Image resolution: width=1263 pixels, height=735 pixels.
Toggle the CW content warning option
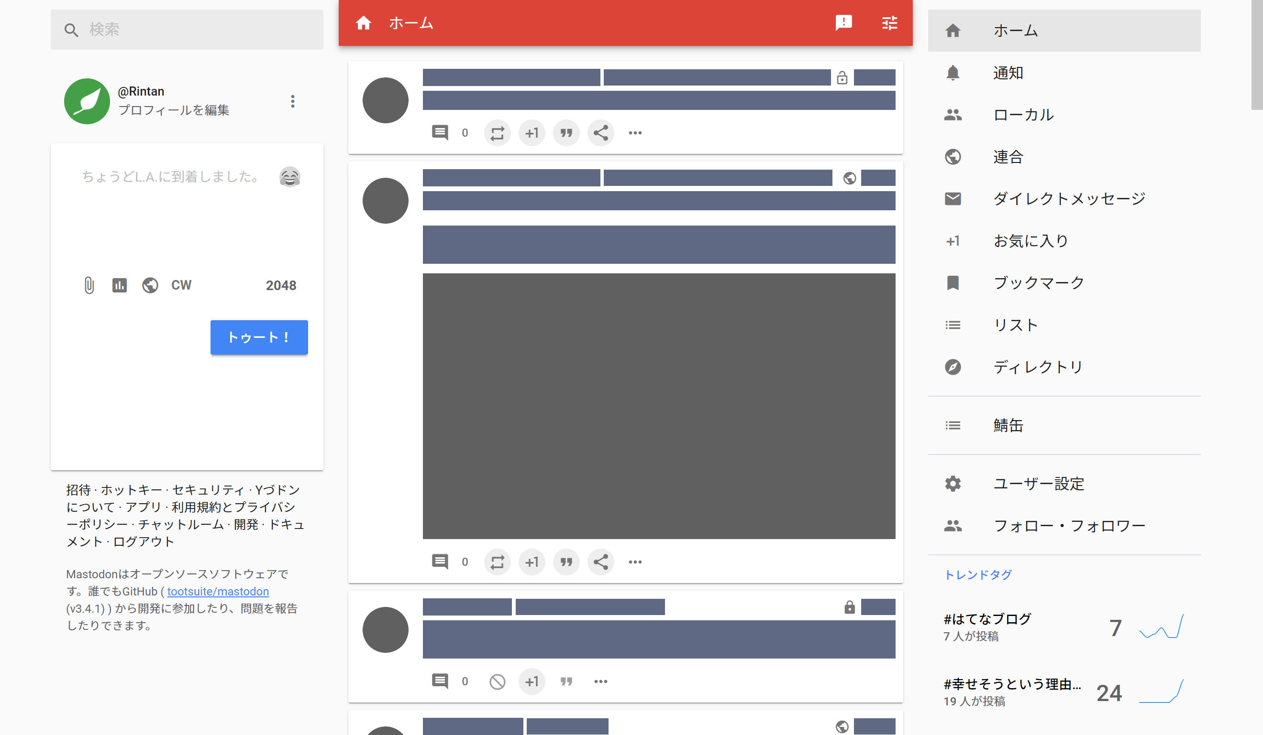[181, 285]
